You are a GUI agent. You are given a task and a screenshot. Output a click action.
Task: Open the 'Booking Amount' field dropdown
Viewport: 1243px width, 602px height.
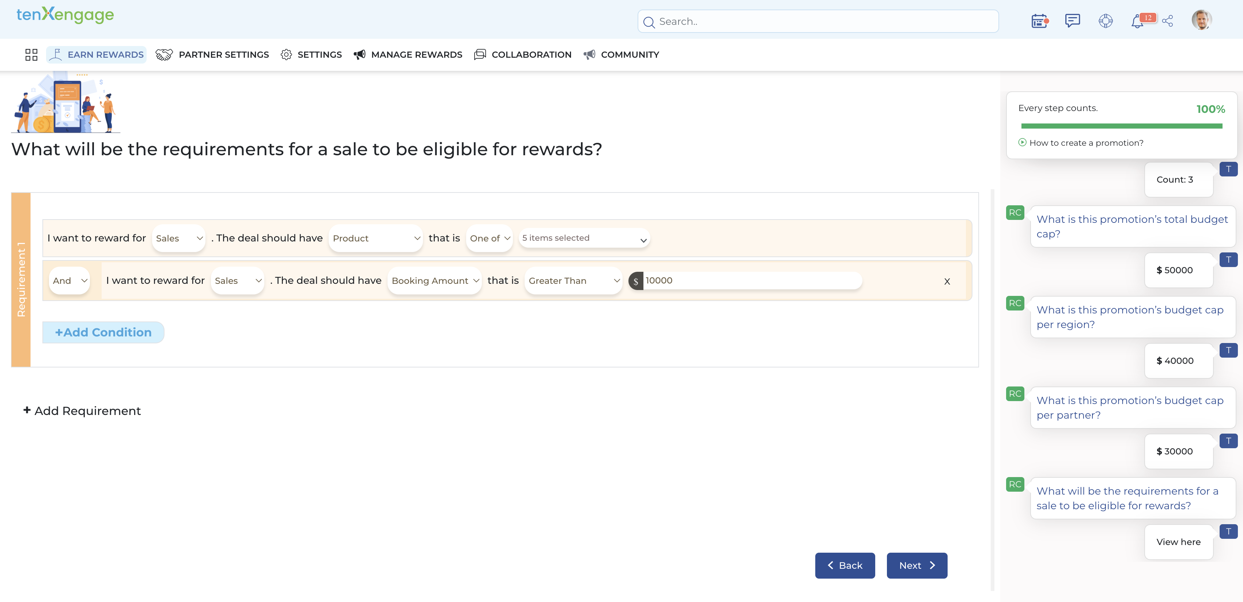point(434,281)
